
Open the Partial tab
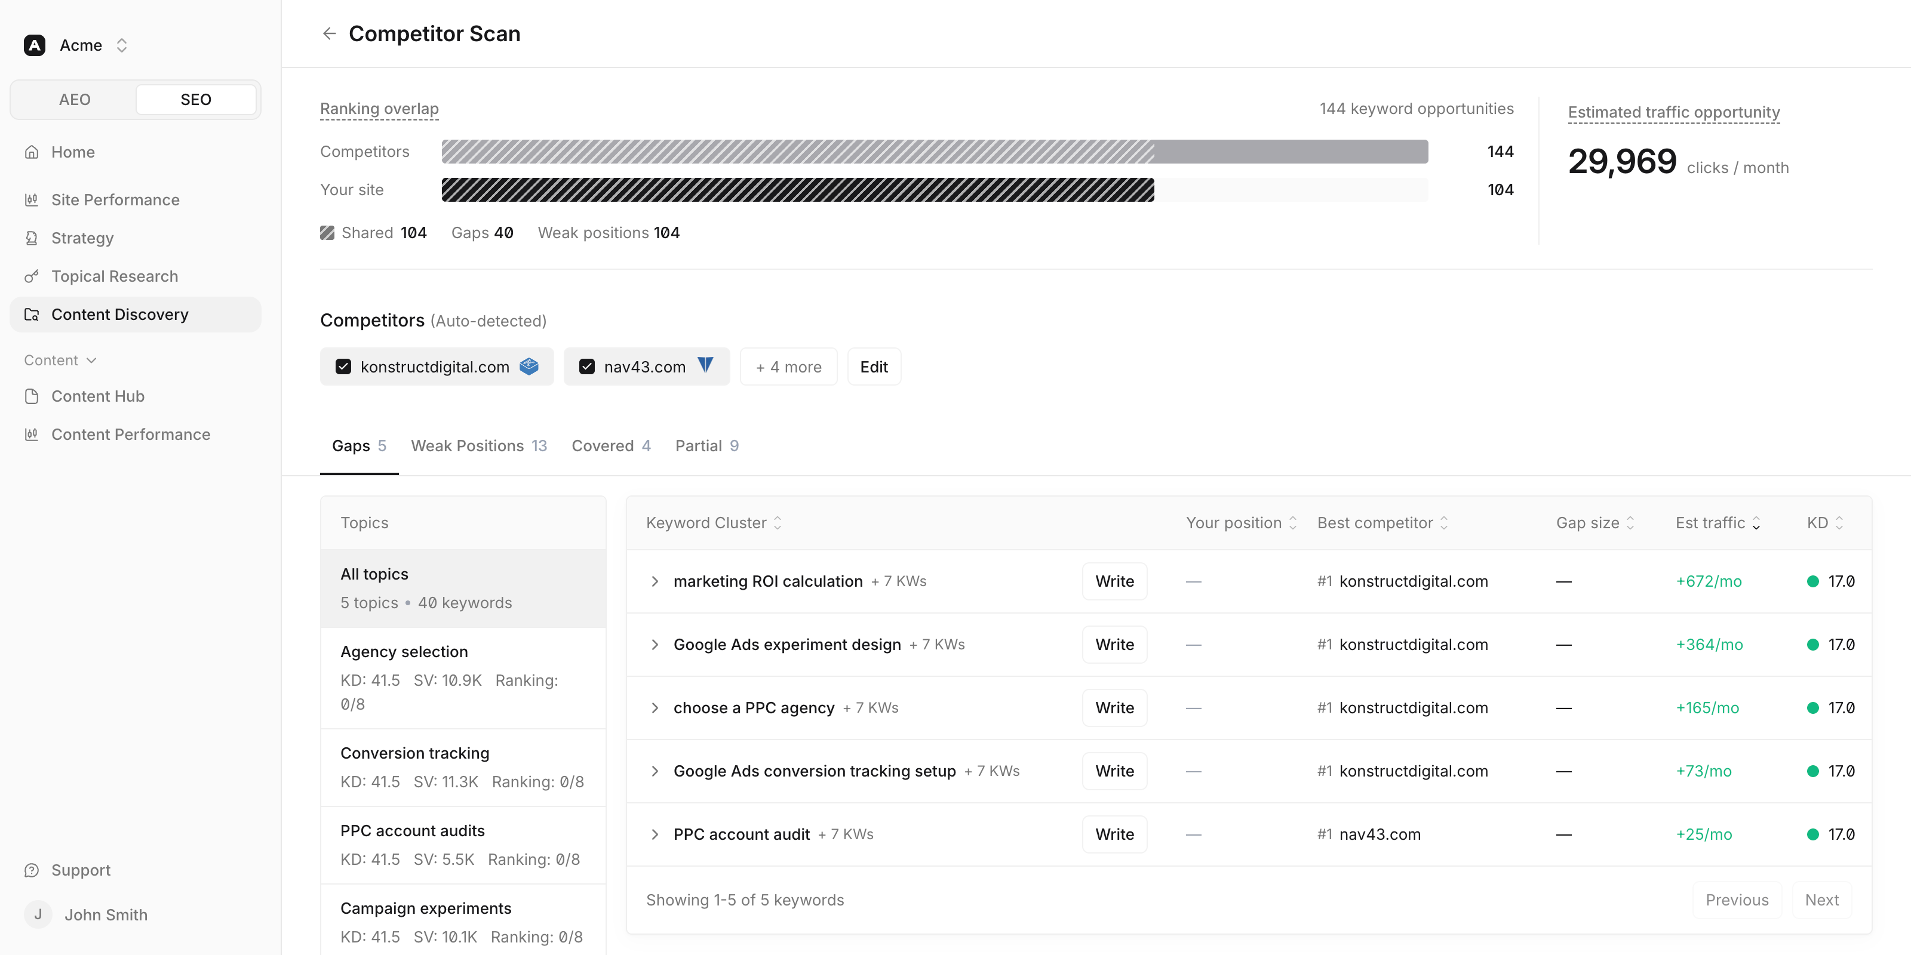(x=706, y=446)
